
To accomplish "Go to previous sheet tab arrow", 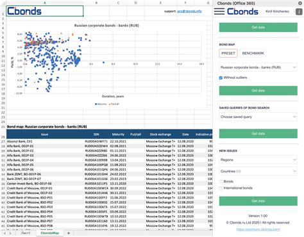I will (4, 233).
